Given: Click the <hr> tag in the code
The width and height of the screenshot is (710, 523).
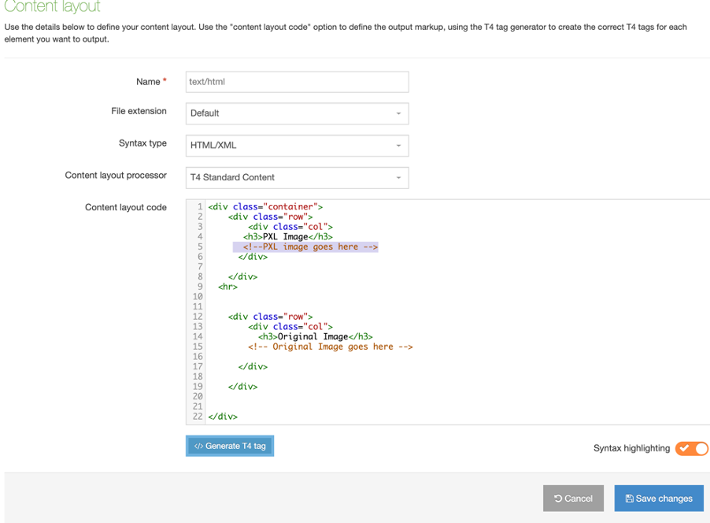Looking at the screenshot, I should [227, 287].
